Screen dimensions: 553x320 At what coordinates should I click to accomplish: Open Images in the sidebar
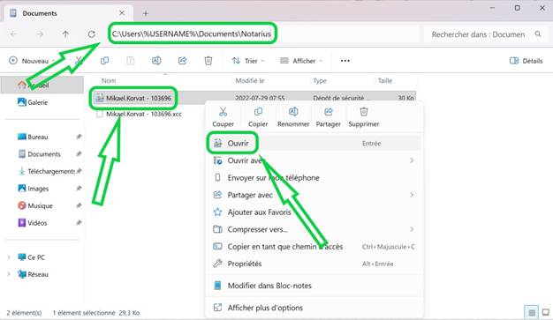[x=34, y=189]
